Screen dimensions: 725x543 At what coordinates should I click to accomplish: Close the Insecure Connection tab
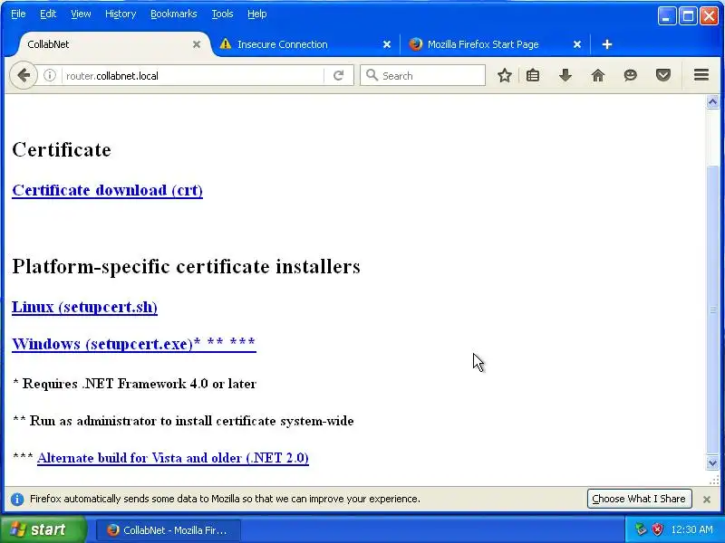click(x=387, y=44)
